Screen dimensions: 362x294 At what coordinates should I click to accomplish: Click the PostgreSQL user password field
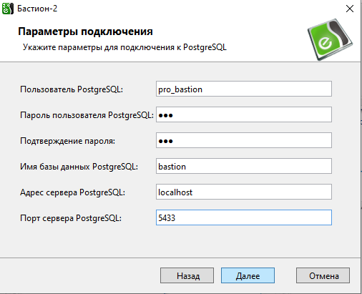[x=244, y=114]
